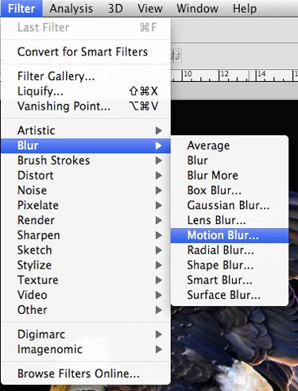
Task: Select Motion Blur from the Blur submenu
Action: point(230,235)
